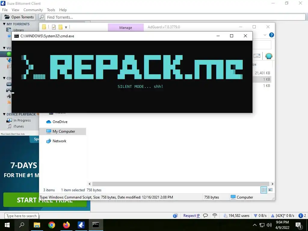Viewport: 308px width, 231px height.
Task: Click the Respect IP link in Vuze status bar
Action: tap(192, 216)
